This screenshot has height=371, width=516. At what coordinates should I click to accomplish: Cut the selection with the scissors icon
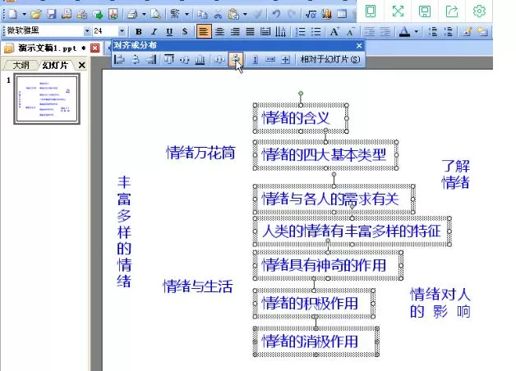tap(218, 14)
